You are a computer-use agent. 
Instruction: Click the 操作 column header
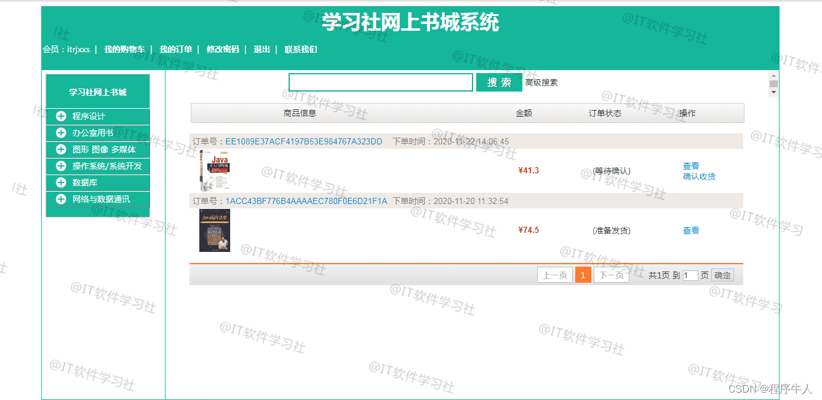pyautogui.click(x=688, y=113)
